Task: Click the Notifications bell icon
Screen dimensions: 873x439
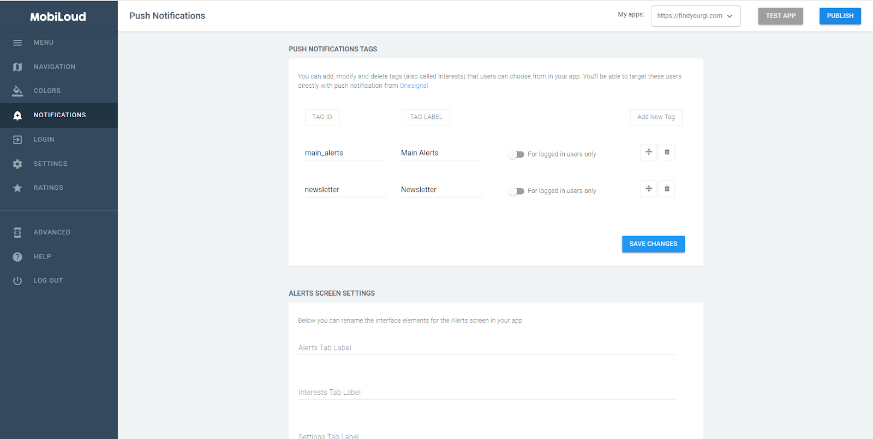Action: tap(17, 115)
